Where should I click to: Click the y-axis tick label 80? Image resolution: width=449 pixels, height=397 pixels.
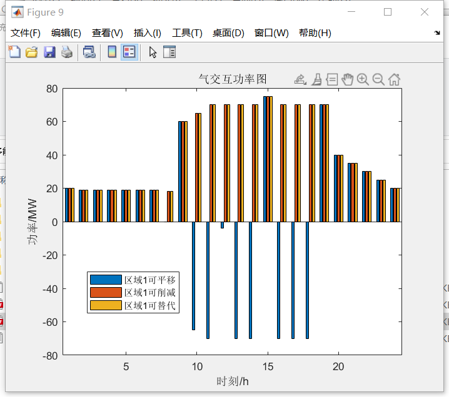pos(52,89)
